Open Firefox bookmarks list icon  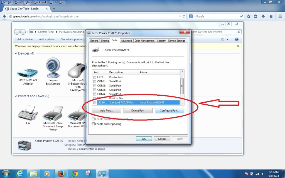coord(255,16)
